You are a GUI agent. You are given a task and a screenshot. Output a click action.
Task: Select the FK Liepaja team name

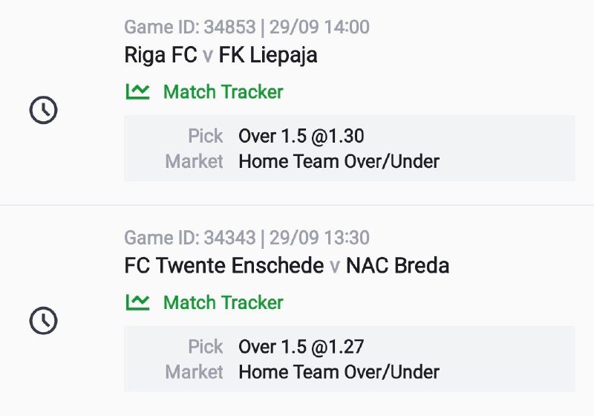point(268,55)
